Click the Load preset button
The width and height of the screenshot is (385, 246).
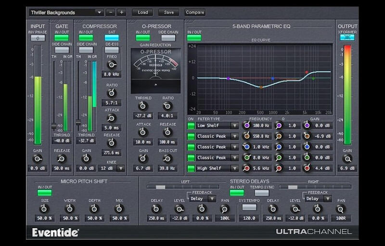(x=142, y=13)
